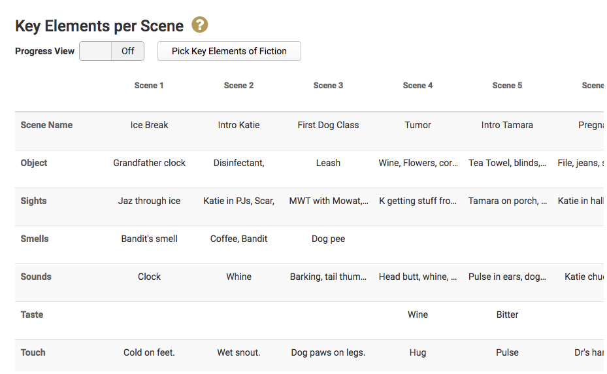Select the Wine taste cell
This screenshot has height=374, width=607.
[x=418, y=314]
